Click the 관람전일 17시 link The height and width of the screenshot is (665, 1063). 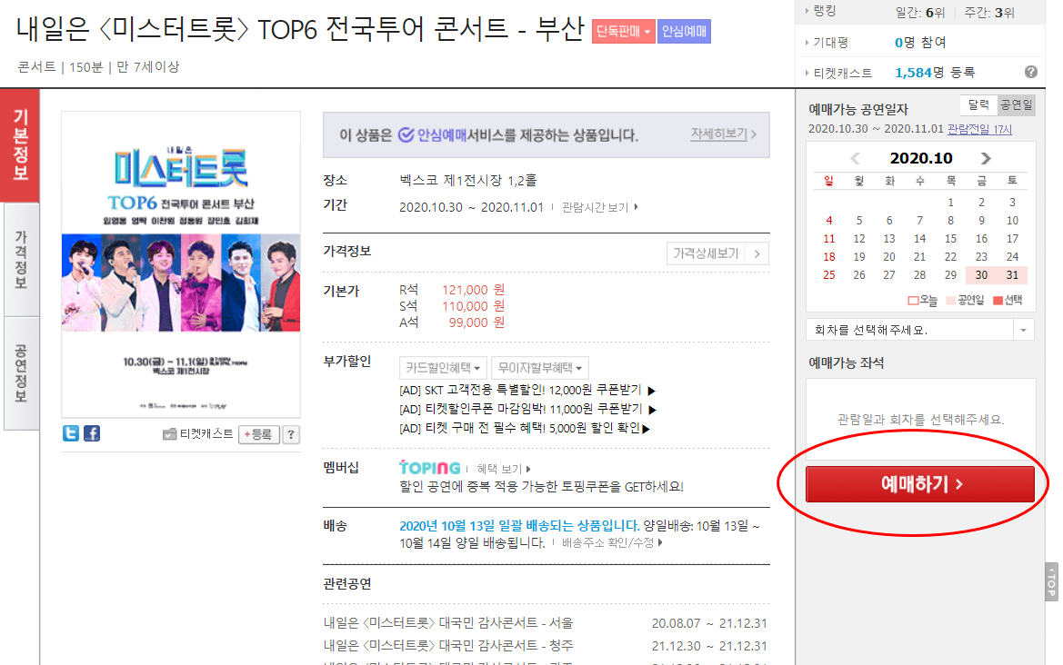point(979,129)
